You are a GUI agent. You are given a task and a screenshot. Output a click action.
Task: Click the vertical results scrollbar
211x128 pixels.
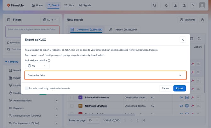coord(204,69)
